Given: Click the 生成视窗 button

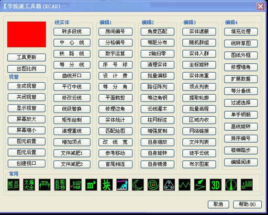Looking at the screenshot, I should (x=26, y=86).
